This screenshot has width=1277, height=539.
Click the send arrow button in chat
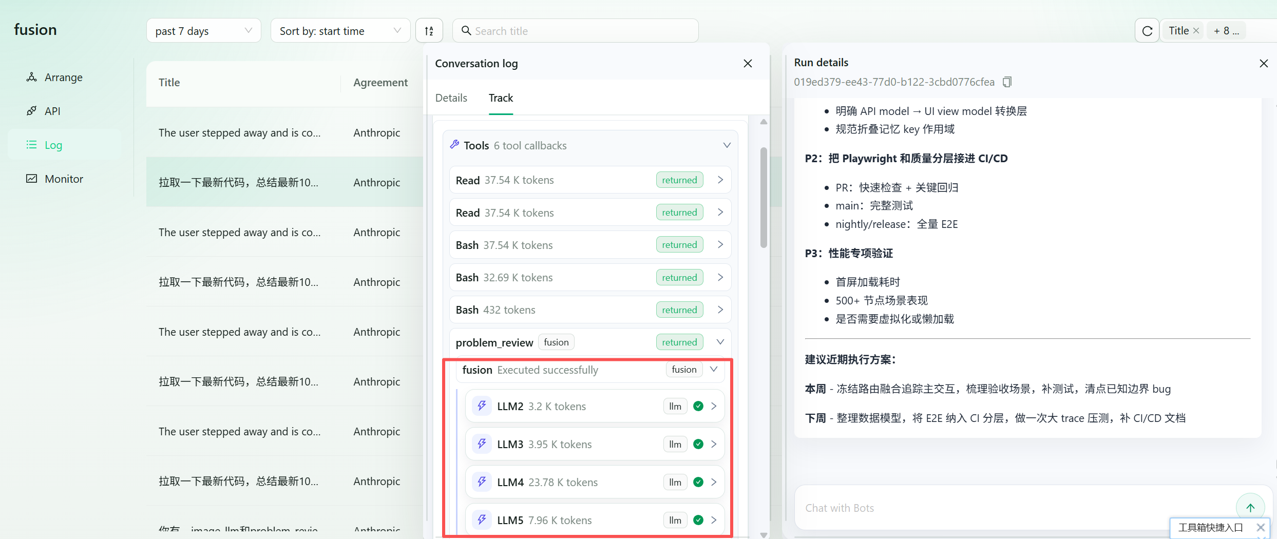point(1250,507)
